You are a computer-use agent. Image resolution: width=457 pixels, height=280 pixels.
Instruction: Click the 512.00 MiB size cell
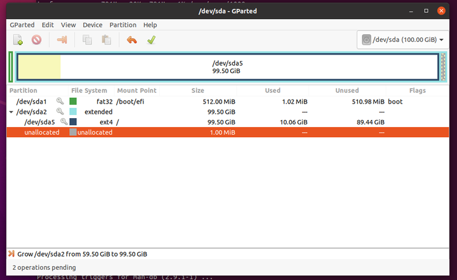(219, 102)
